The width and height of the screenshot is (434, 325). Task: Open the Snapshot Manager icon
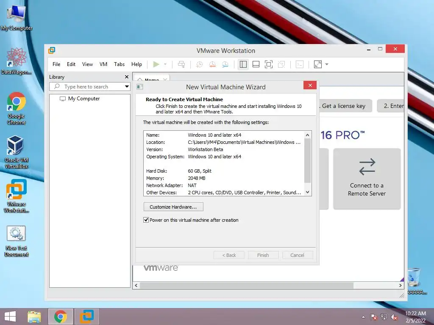pyautogui.click(x=225, y=64)
